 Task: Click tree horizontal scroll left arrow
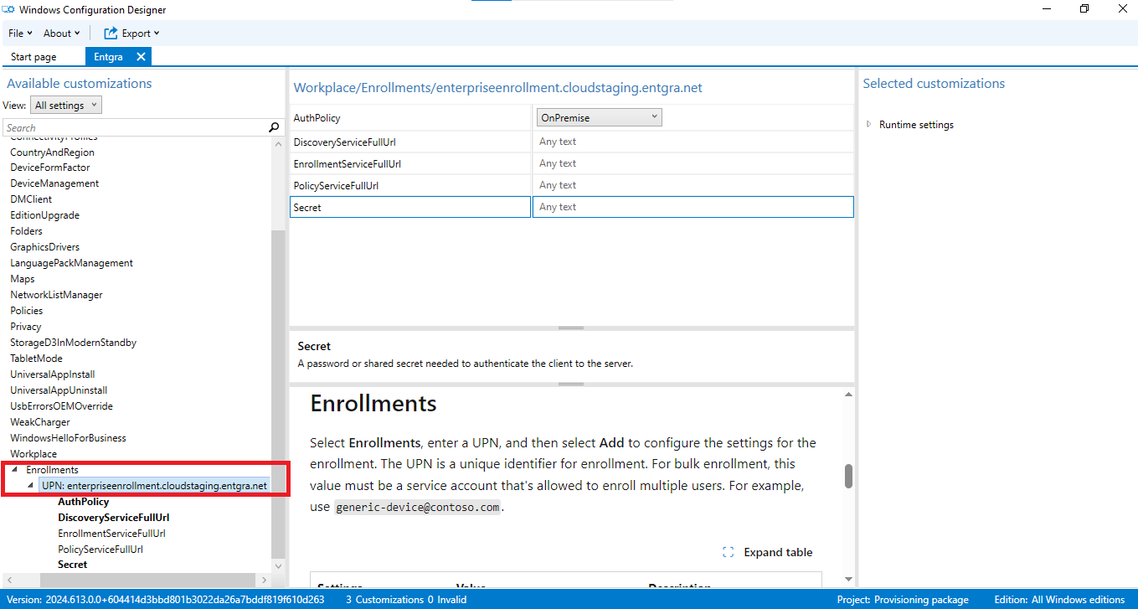coord(9,580)
